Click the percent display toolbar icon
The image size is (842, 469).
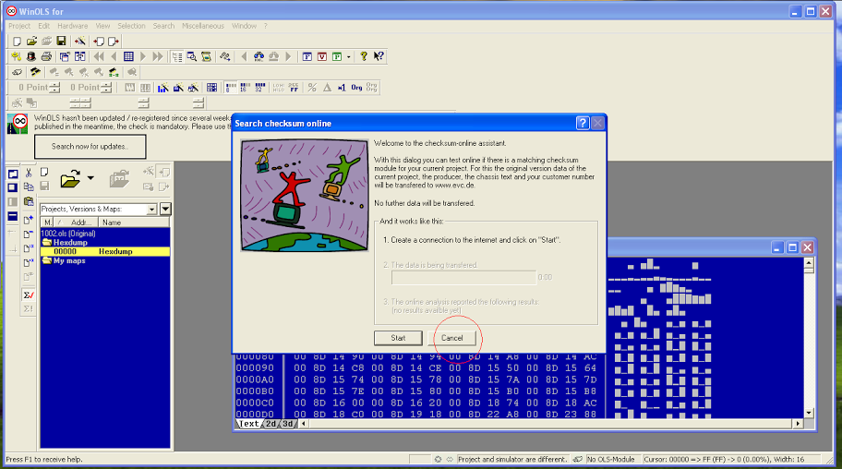point(312,87)
